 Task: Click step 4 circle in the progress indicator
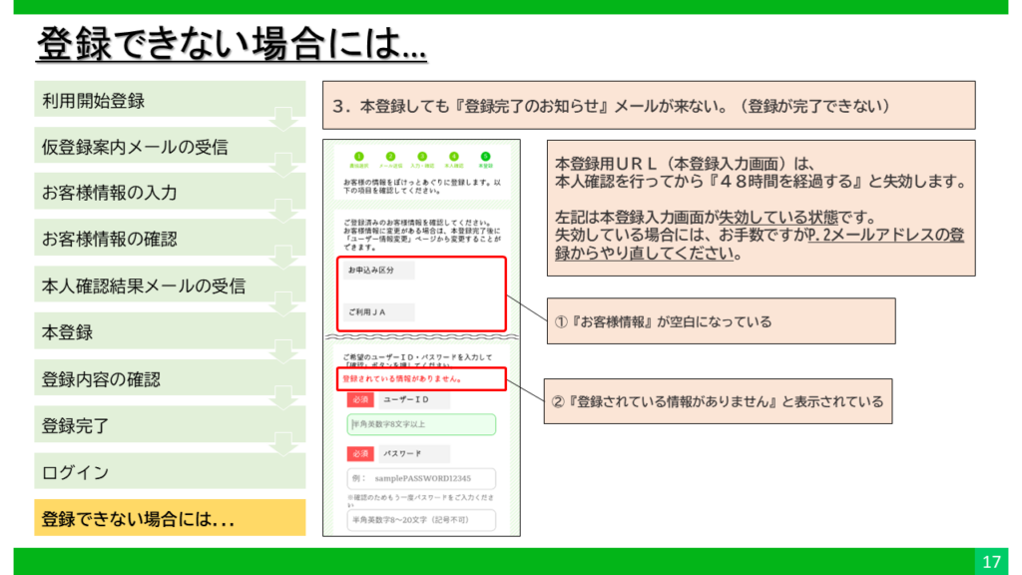point(454,157)
